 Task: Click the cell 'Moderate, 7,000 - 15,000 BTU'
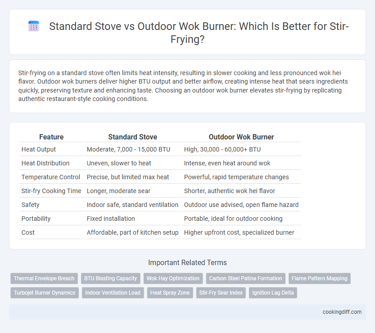pyautogui.click(x=133, y=149)
